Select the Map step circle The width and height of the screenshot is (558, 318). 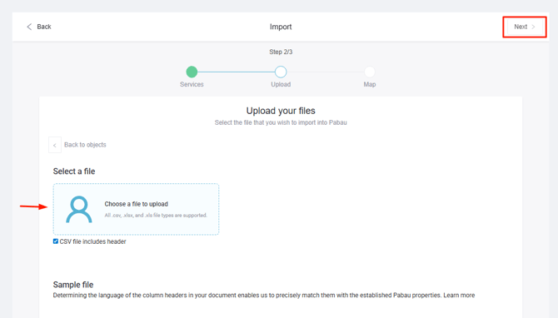point(370,72)
